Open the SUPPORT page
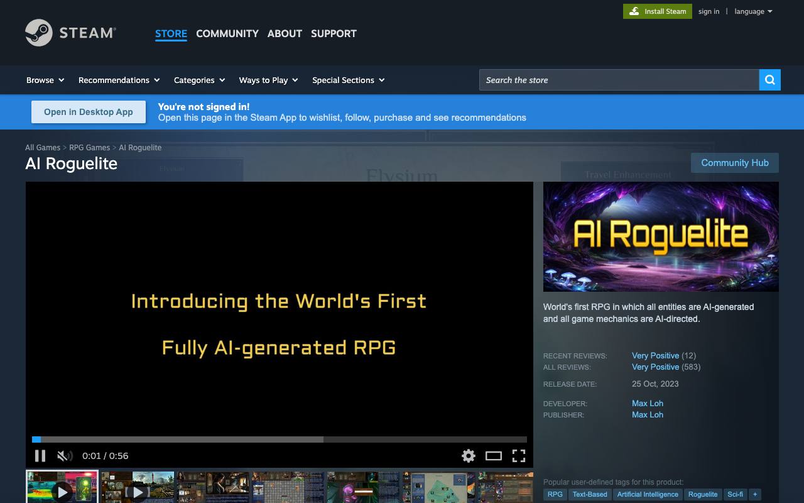Viewport: 804px width, 503px height. click(334, 33)
